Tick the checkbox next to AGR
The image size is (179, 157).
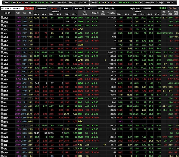coord(2,48)
